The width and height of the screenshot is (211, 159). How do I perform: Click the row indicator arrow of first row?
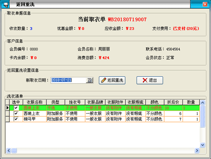pyautogui.click(x=8, y=108)
